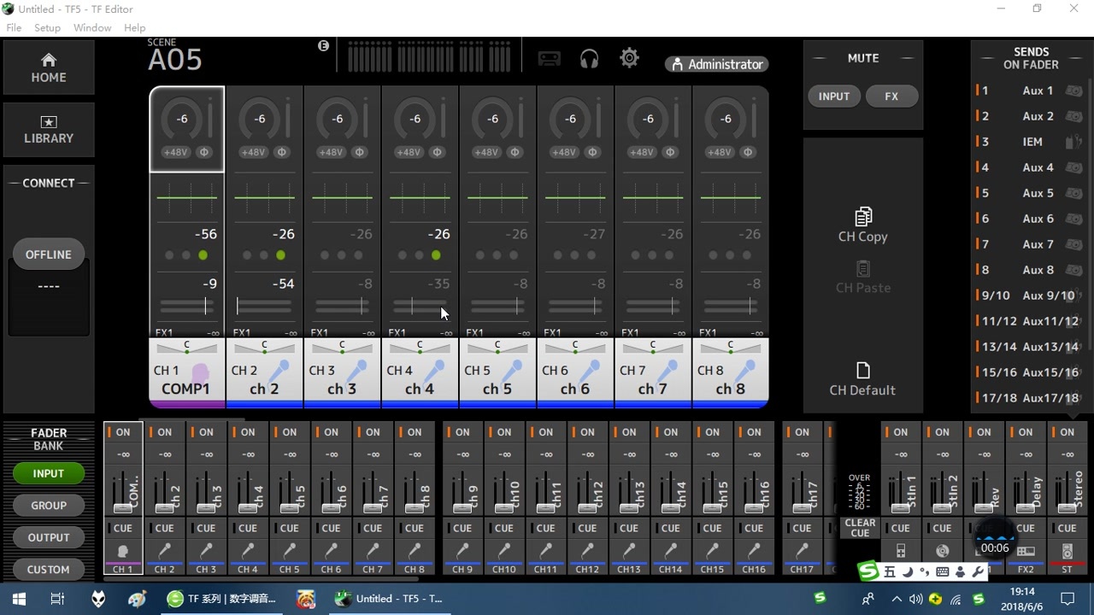
Task: Select CUSTOM fader bank
Action: pos(49,570)
